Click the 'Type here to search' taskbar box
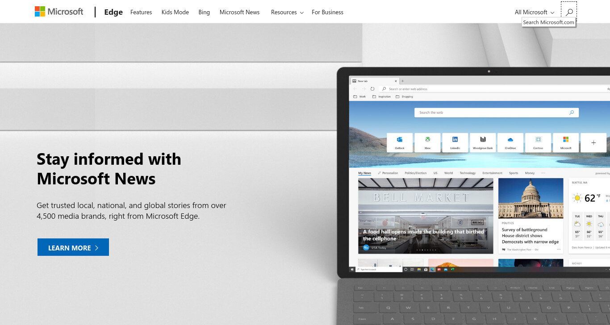This screenshot has width=610, height=325. click(x=379, y=270)
